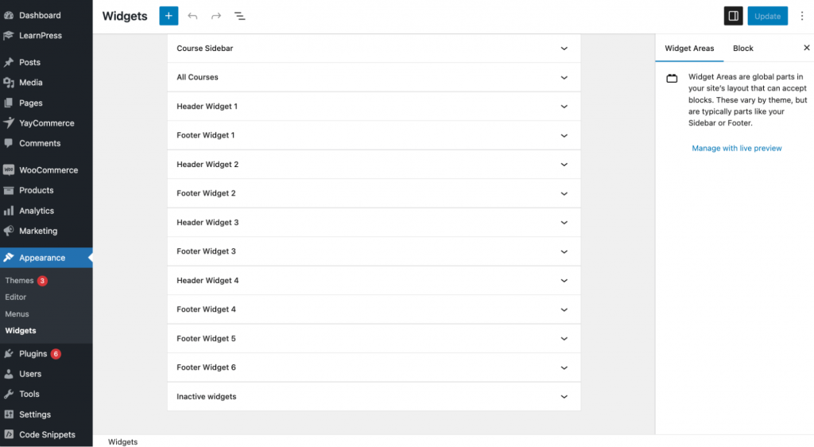Click the Analytics bar chart icon

pos(9,211)
